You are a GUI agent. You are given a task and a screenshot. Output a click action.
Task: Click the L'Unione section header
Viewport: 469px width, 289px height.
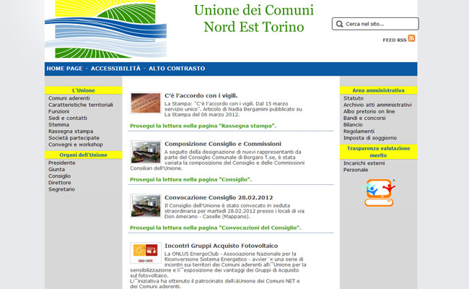(84, 90)
